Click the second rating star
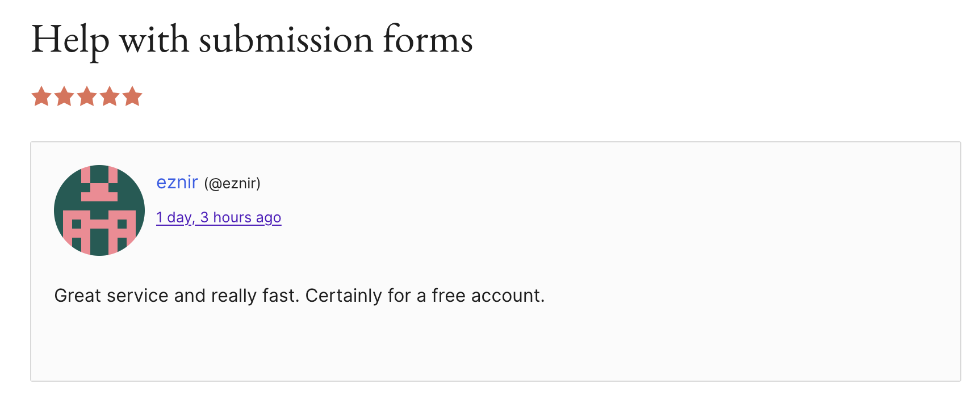 (x=64, y=96)
